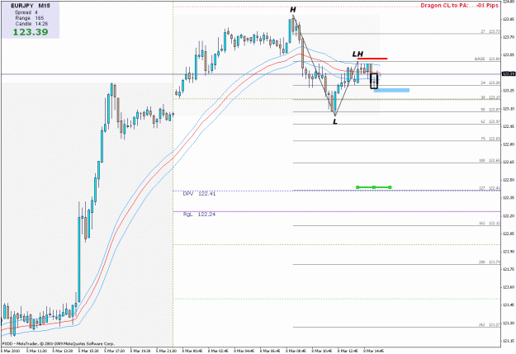Click the 100 Fibonacci level label
Screen dimensions: 516x354
(x=490, y=161)
